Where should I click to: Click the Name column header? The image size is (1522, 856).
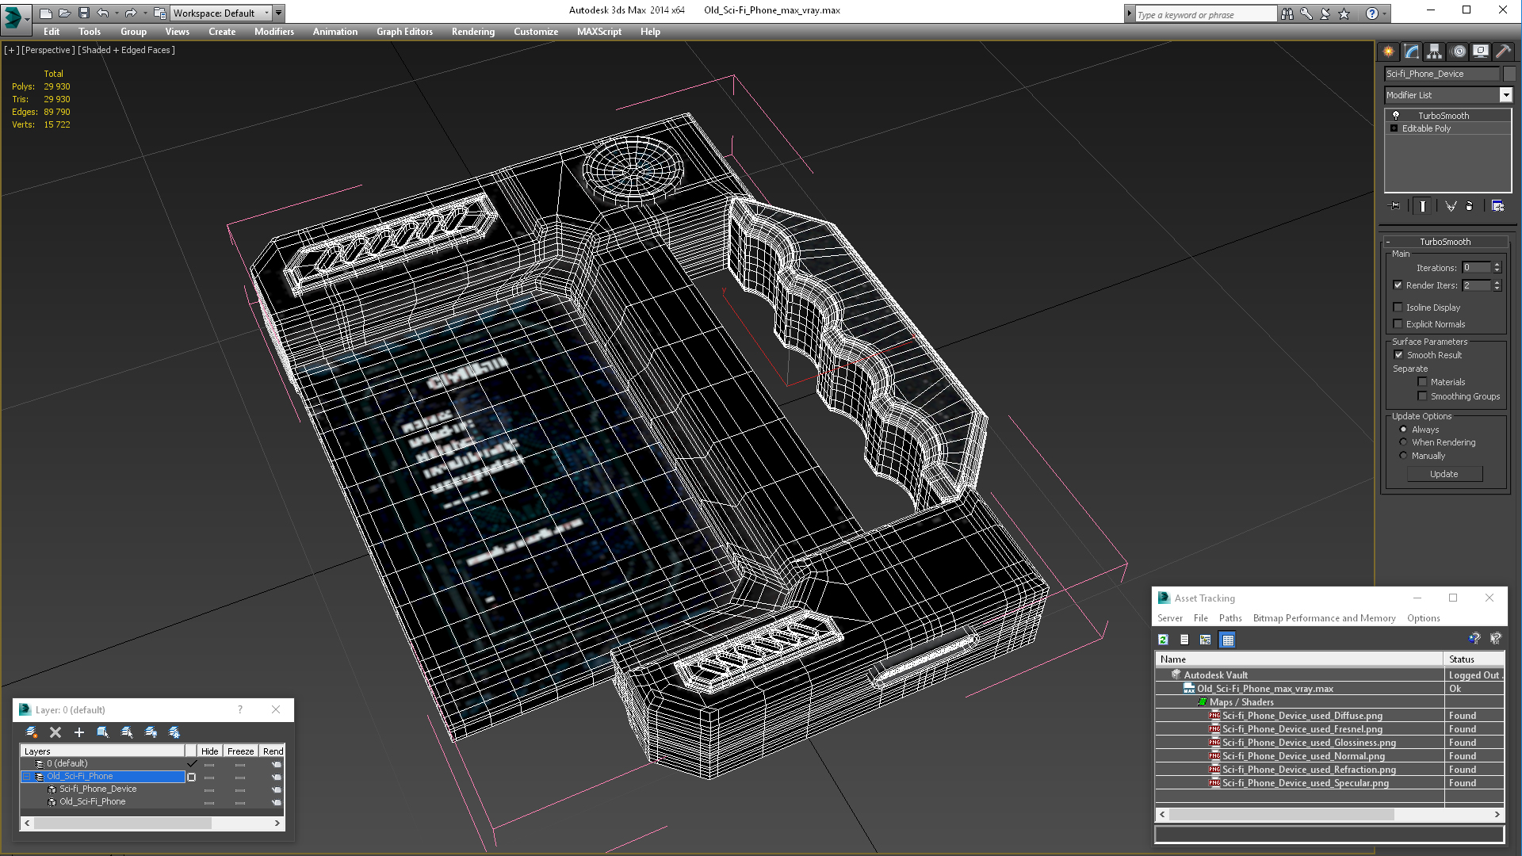[1298, 659]
